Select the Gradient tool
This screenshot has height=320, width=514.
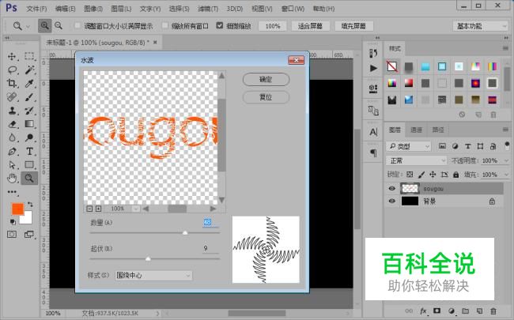(x=29, y=124)
